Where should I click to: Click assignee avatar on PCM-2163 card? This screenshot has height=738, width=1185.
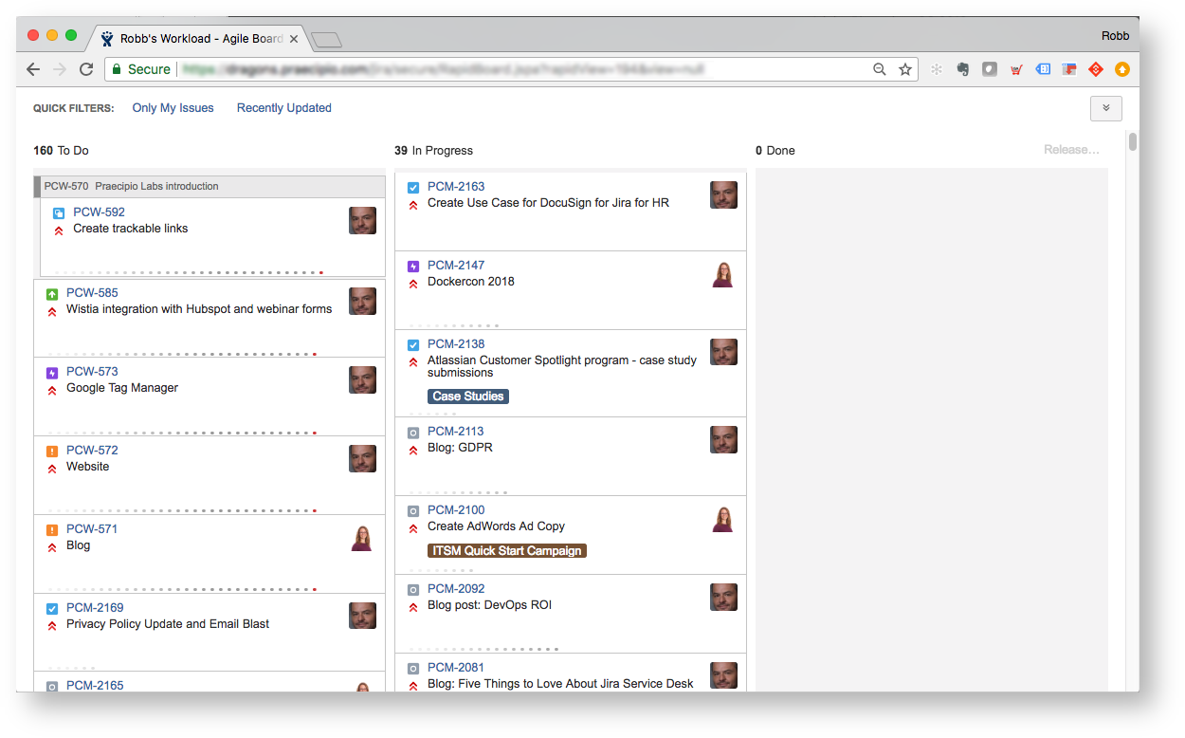pos(723,195)
